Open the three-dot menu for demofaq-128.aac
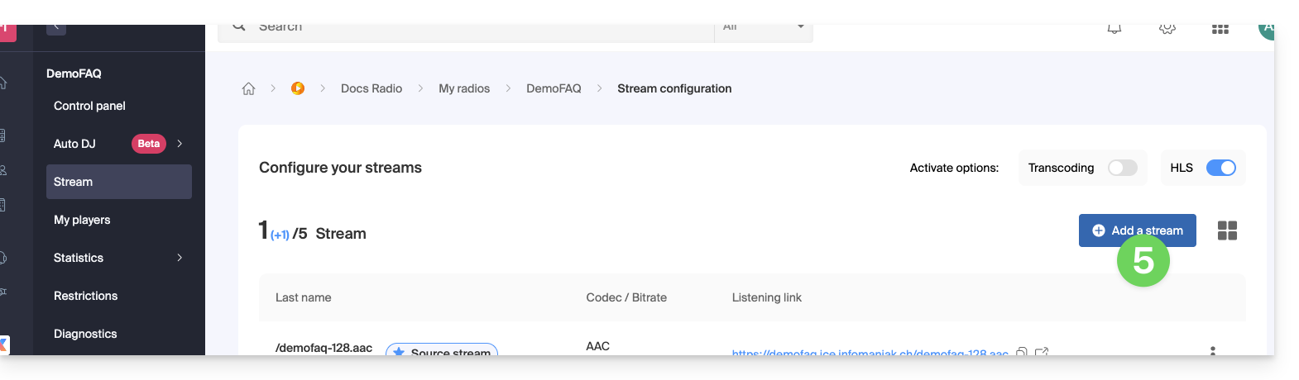 click(x=1213, y=351)
